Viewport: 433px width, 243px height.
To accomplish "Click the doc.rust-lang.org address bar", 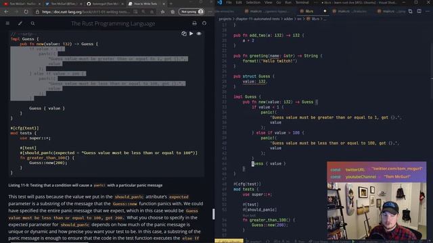I will (86, 12).
